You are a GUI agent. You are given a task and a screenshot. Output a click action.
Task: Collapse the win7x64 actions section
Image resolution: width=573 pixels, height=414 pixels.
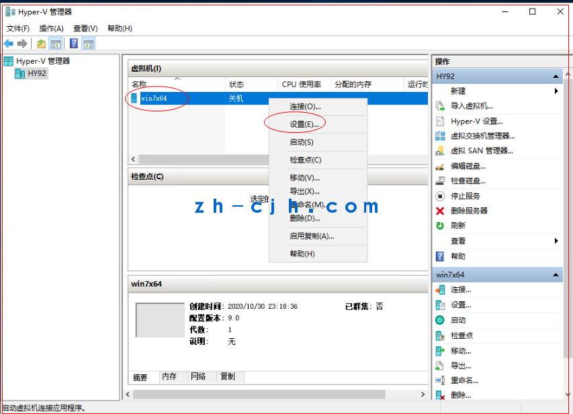coord(556,274)
